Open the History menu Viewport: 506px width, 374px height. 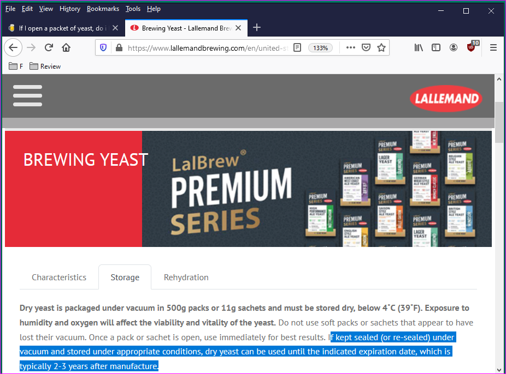coord(70,9)
